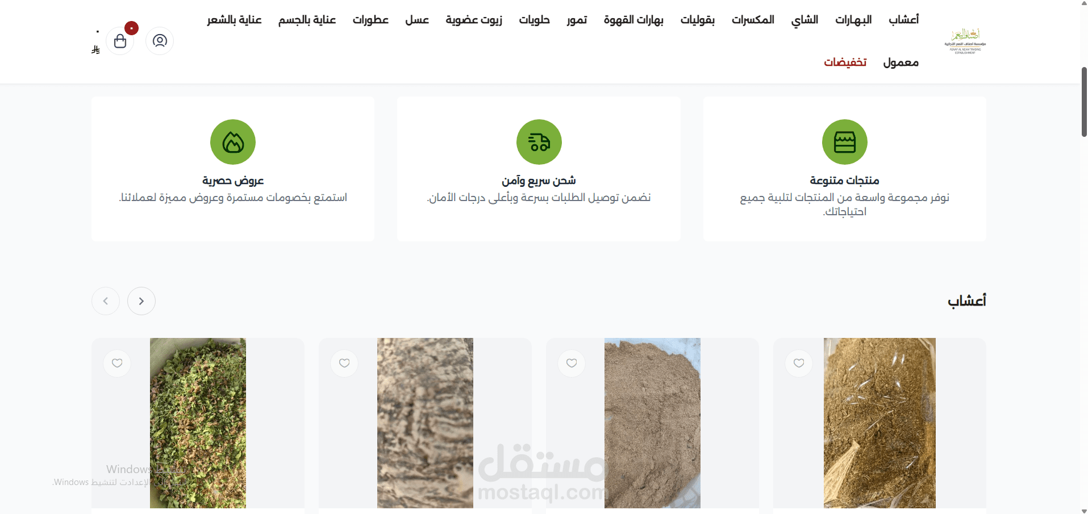
Task: Go to next herbs carousel slide
Action: [106, 301]
